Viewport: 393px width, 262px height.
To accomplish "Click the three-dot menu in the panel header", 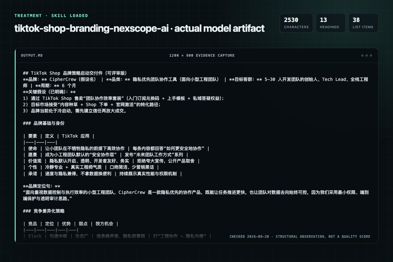I will click(366, 55).
